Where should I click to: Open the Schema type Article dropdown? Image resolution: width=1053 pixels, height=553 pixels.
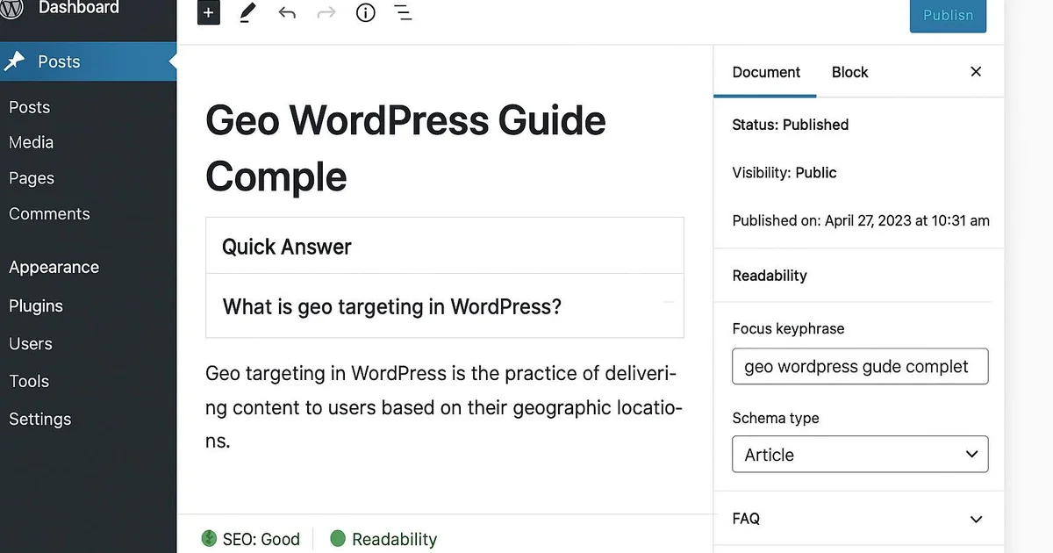point(860,454)
